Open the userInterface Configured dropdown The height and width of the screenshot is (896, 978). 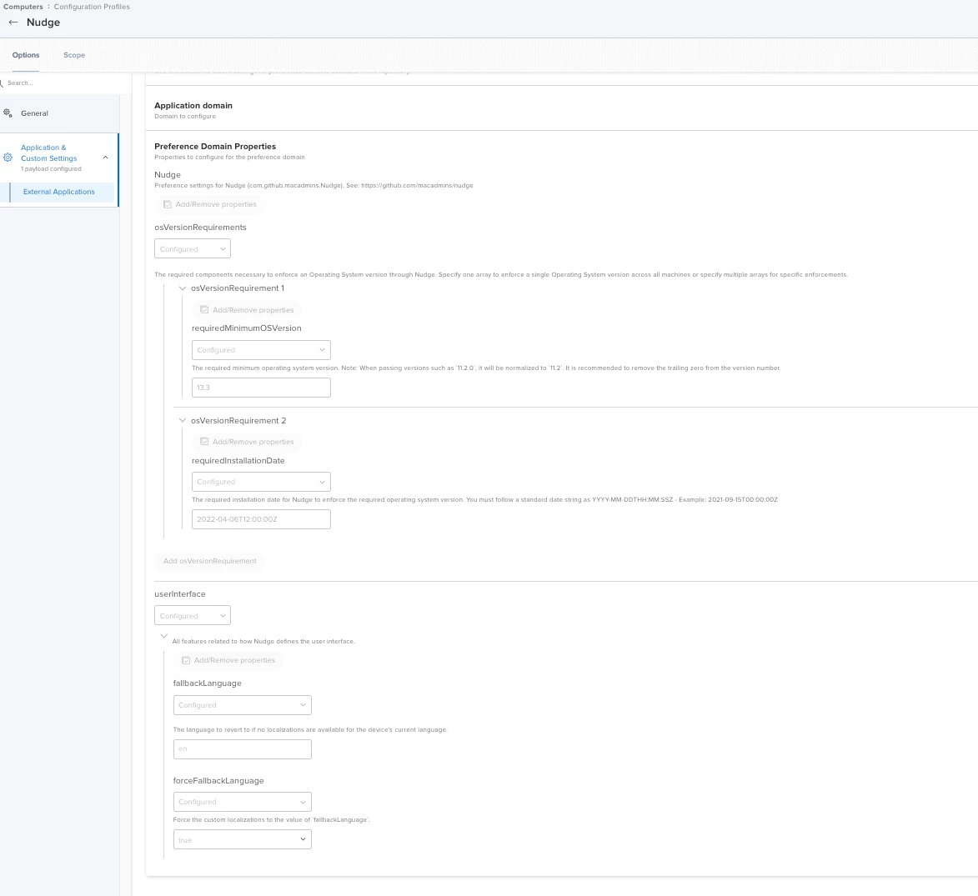(x=192, y=615)
